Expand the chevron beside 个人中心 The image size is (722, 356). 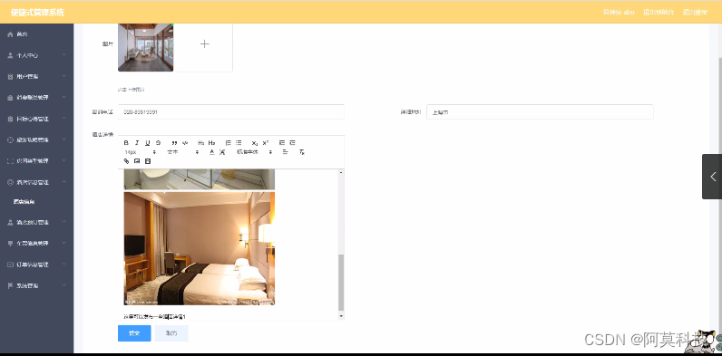tap(64, 55)
